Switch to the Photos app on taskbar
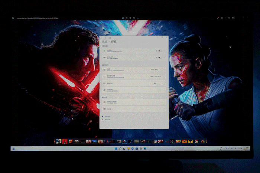The width and height of the screenshot is (260, 173). click(x=145, y=148)
